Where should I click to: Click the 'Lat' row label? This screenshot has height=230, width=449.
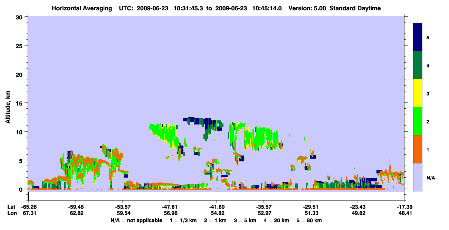click(11, 207)
